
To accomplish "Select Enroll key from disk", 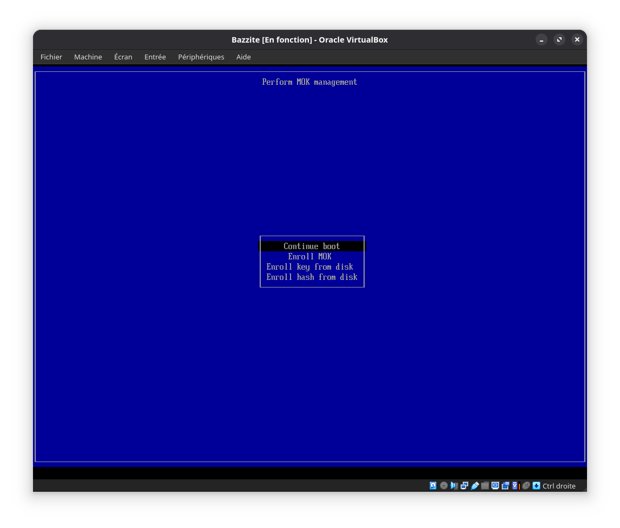I will (309, 267).
